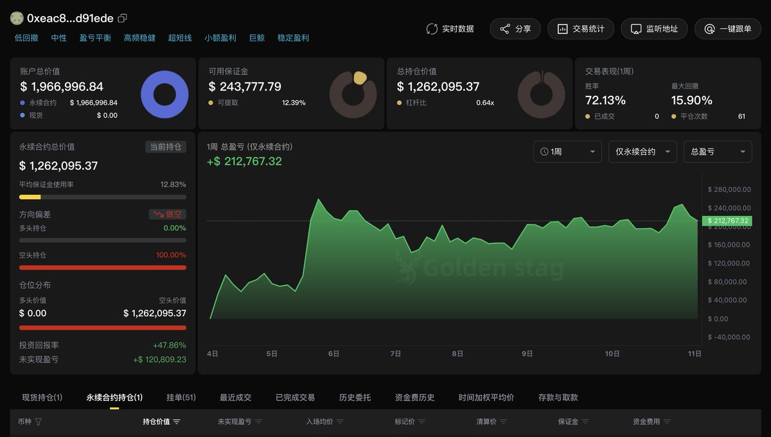Click the 币种 filter funnel icon

[39, 422]
